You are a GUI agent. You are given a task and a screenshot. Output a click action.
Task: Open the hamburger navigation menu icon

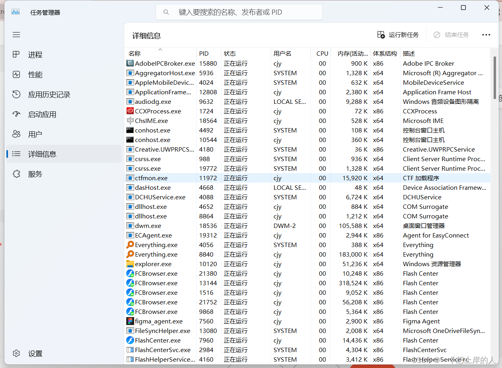pos(16,35)
